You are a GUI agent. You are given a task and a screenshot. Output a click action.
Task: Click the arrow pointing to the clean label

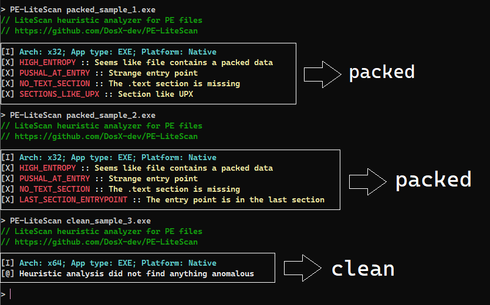pyautogui.click(x=302, y=267)
